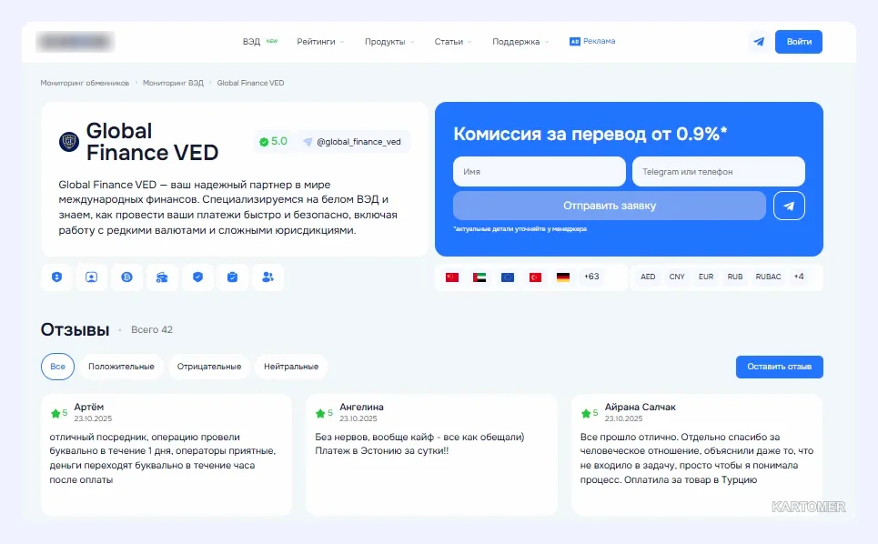Click the AD icon next to Реклама
878x544 pixels.
coord(574,42)
